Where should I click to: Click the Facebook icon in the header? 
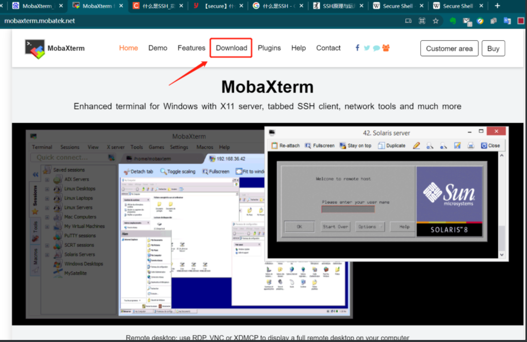coord(357,48)
